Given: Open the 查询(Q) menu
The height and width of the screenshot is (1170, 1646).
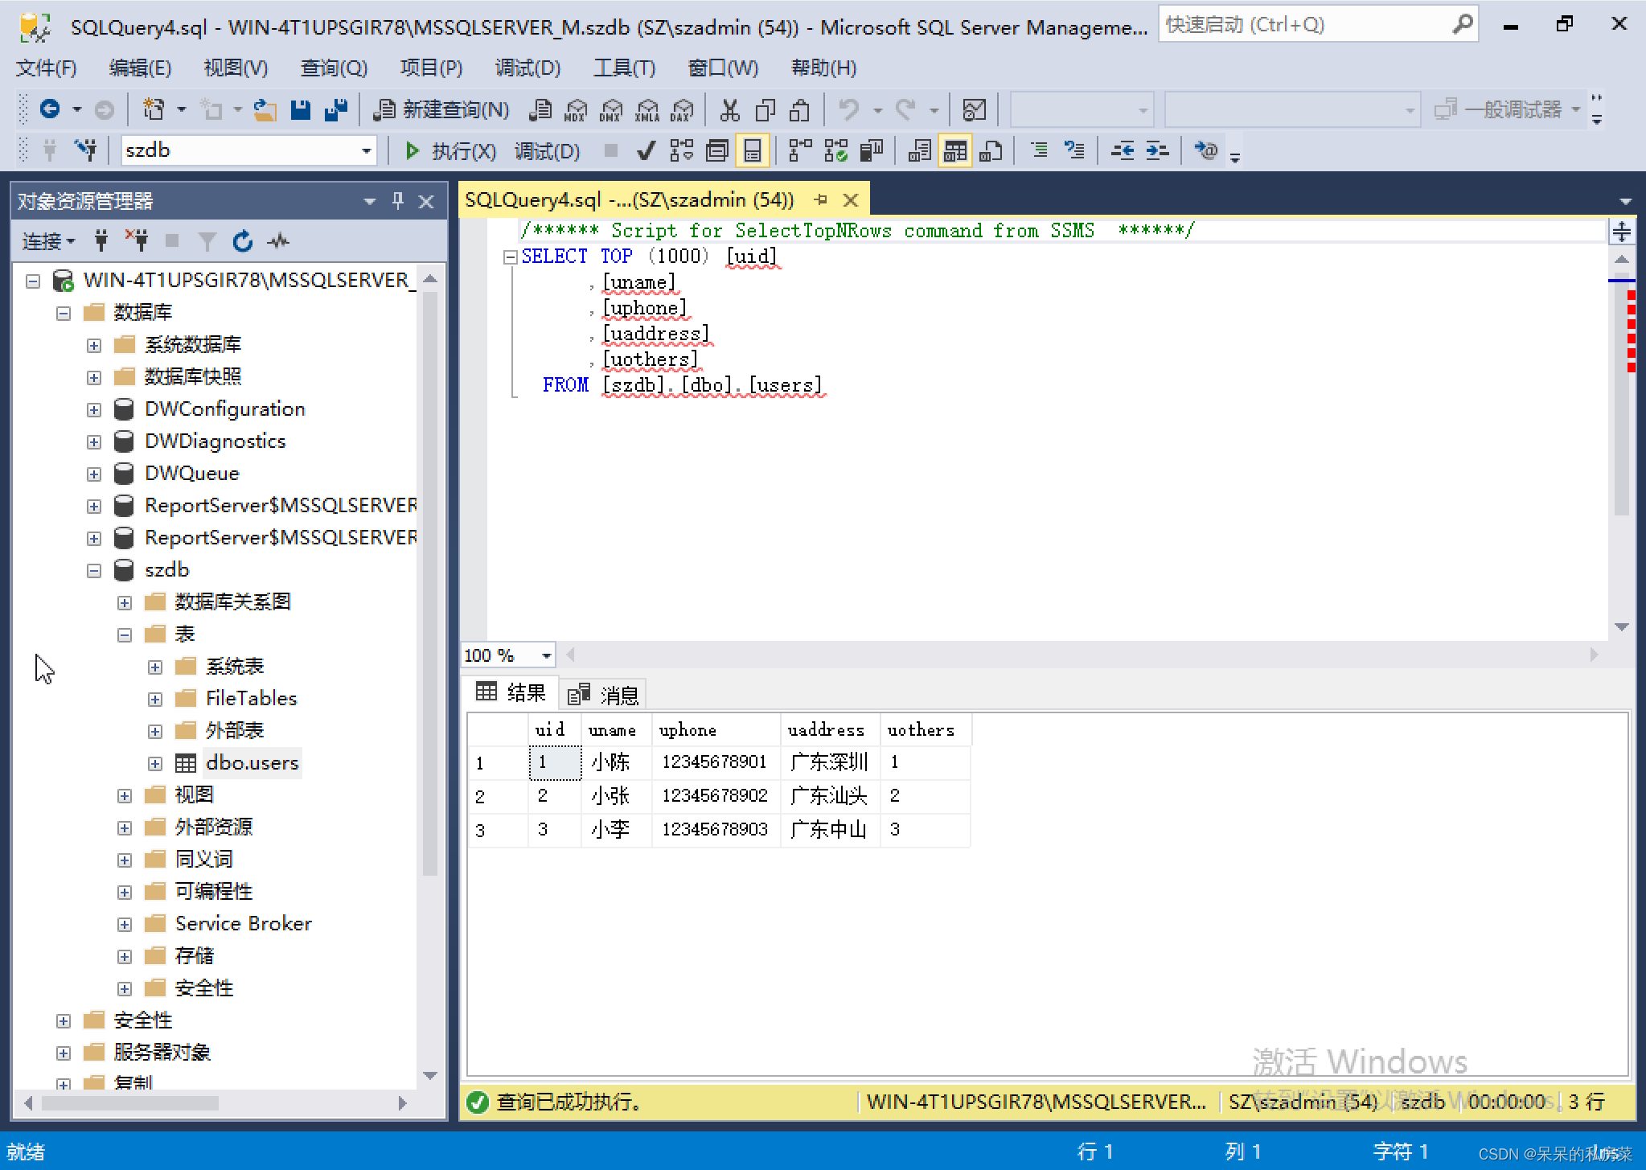Looking at the screenshot, I should (x=334, y=68).
